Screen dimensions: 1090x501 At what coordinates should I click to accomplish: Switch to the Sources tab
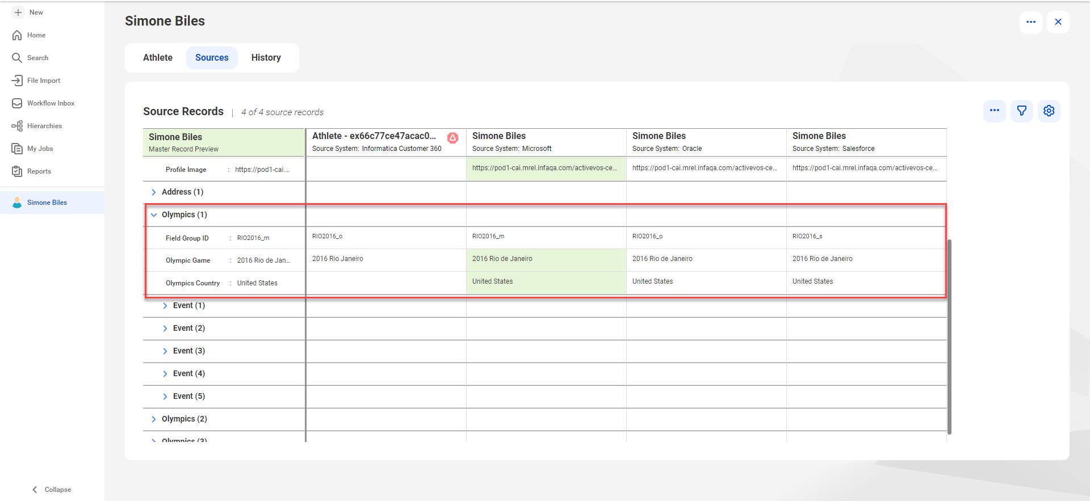(x=212, y=58)
